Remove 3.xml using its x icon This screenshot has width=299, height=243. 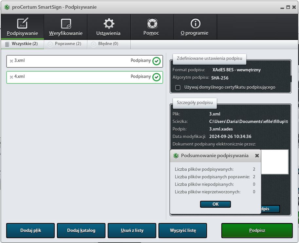(x=11, y=61)
